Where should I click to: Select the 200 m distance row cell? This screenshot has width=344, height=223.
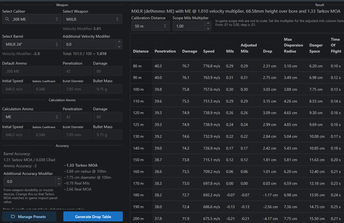click(x=141, y=219)
